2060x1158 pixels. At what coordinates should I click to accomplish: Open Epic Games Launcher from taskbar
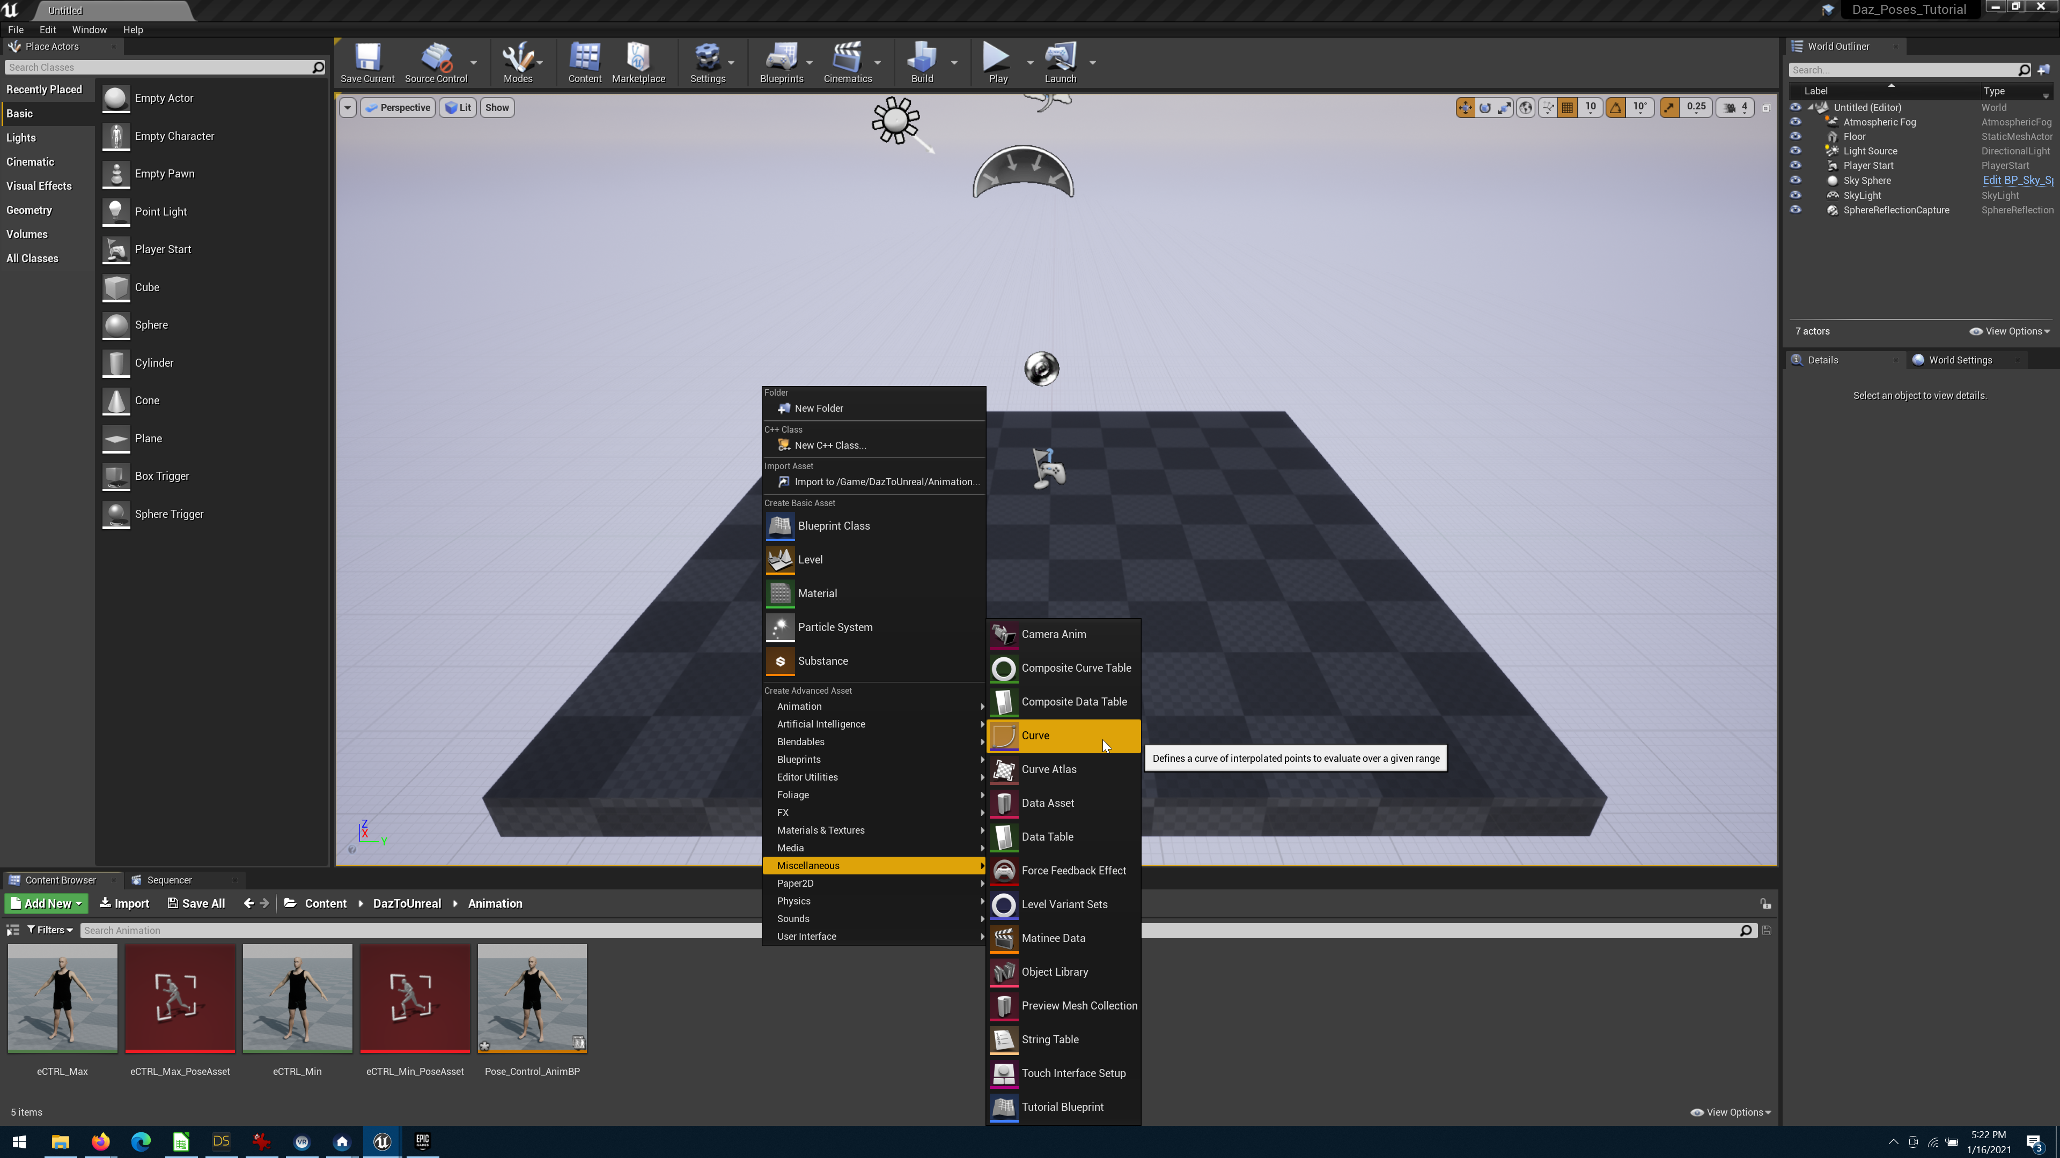[x=422, y=1141]
